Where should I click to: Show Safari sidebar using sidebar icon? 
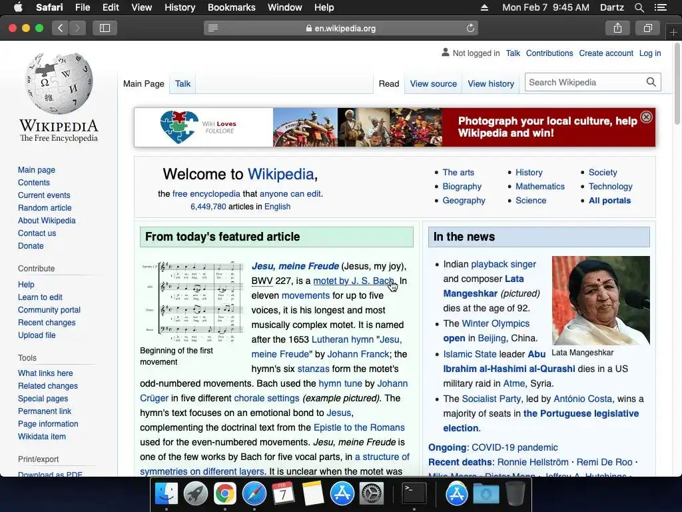coord(105,28)
